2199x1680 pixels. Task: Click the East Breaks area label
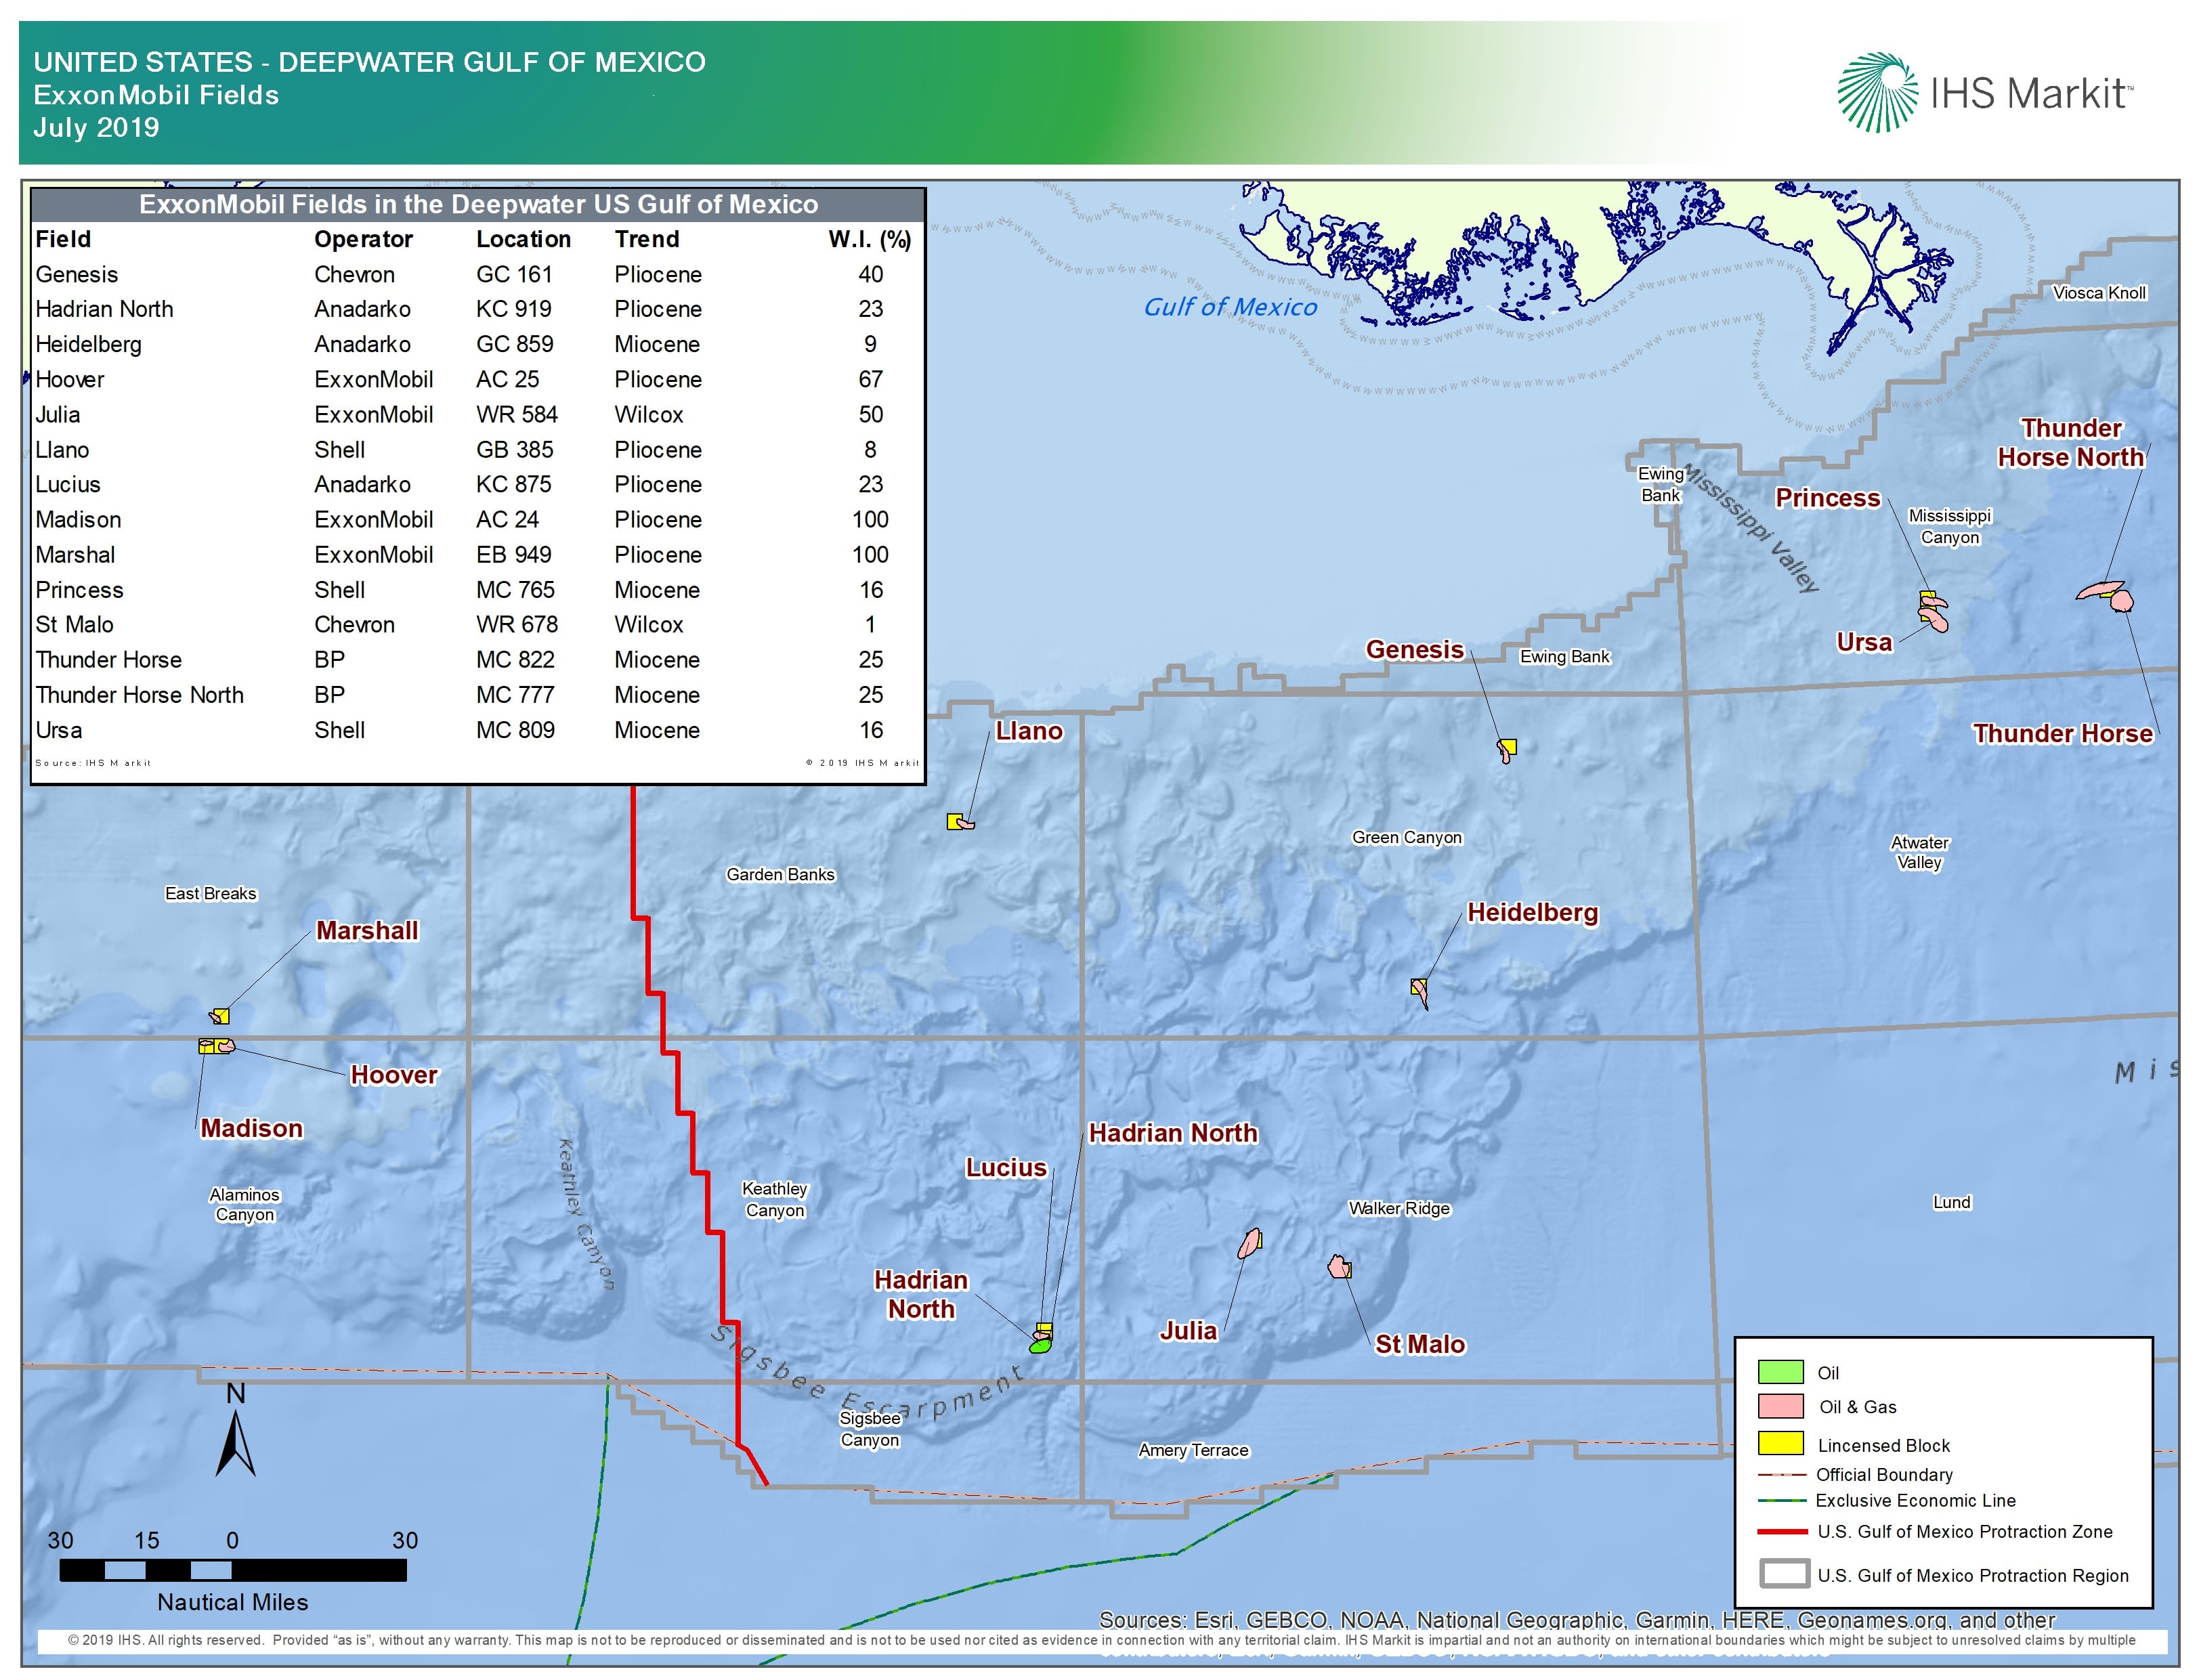[x=211, y=893]
